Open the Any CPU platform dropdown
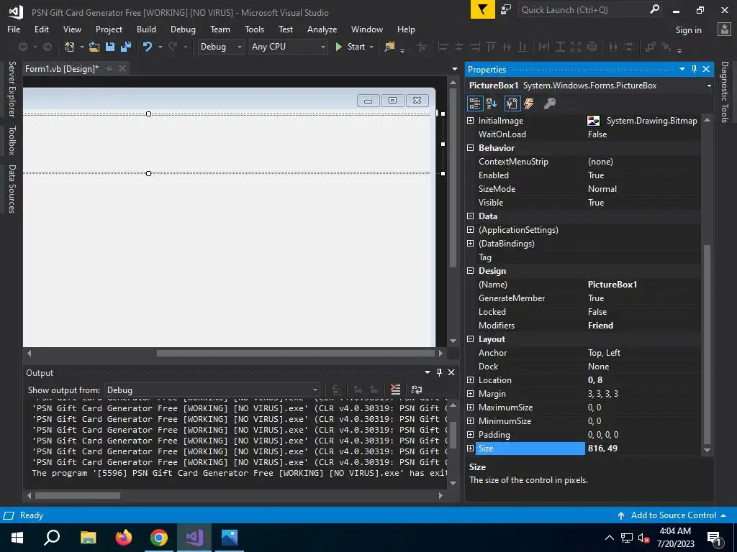This screenshot has height=552, width=737. [288, 47]
